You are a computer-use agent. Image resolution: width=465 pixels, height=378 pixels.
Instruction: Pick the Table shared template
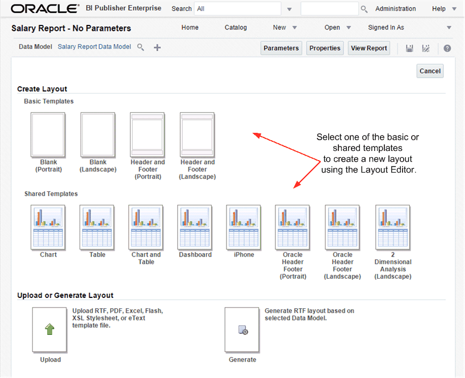coord(97,228)
